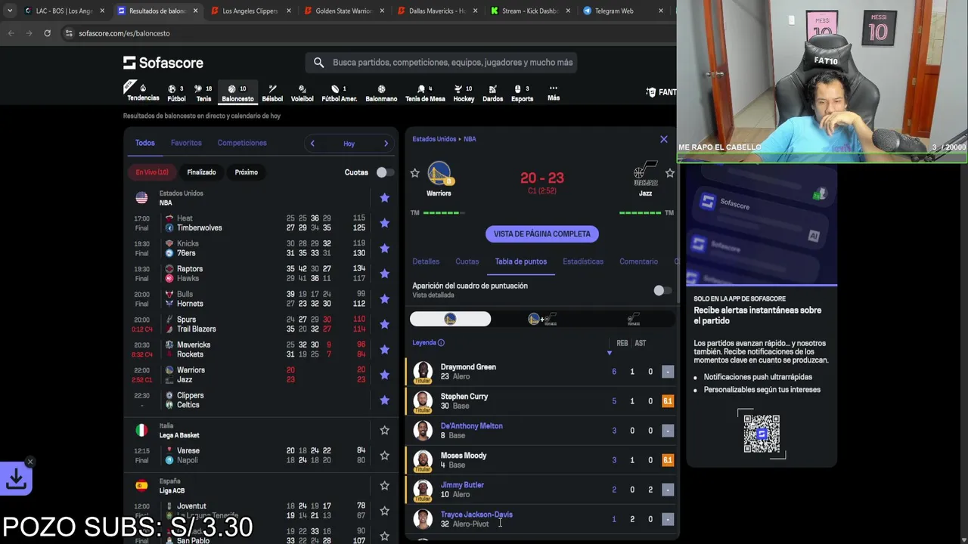Favorite the Raptors vs Hawks match
This screenshot has width=968, height=544.
[x=384, y=274]
